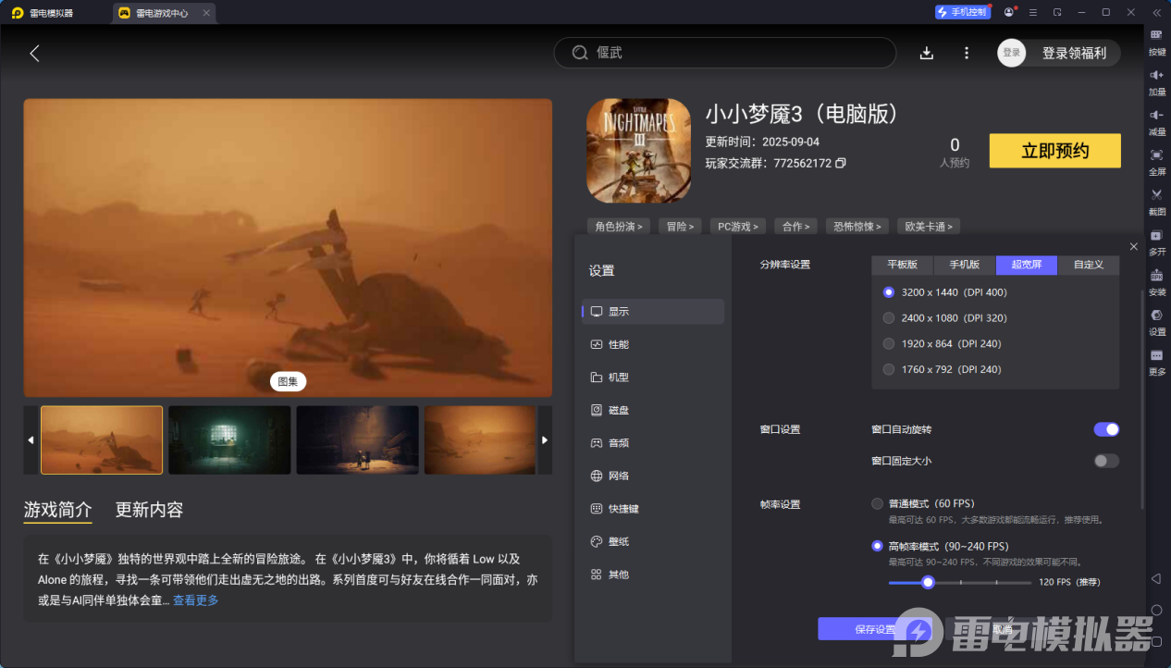The width and height of the screenshot is (1171, 668).
Task: Go back with the left arrow icon
Action: pos(35,53)
